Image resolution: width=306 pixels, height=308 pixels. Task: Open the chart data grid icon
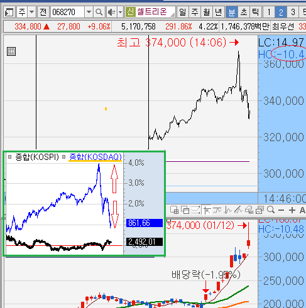pyautogui.click(x=11, y=51)
